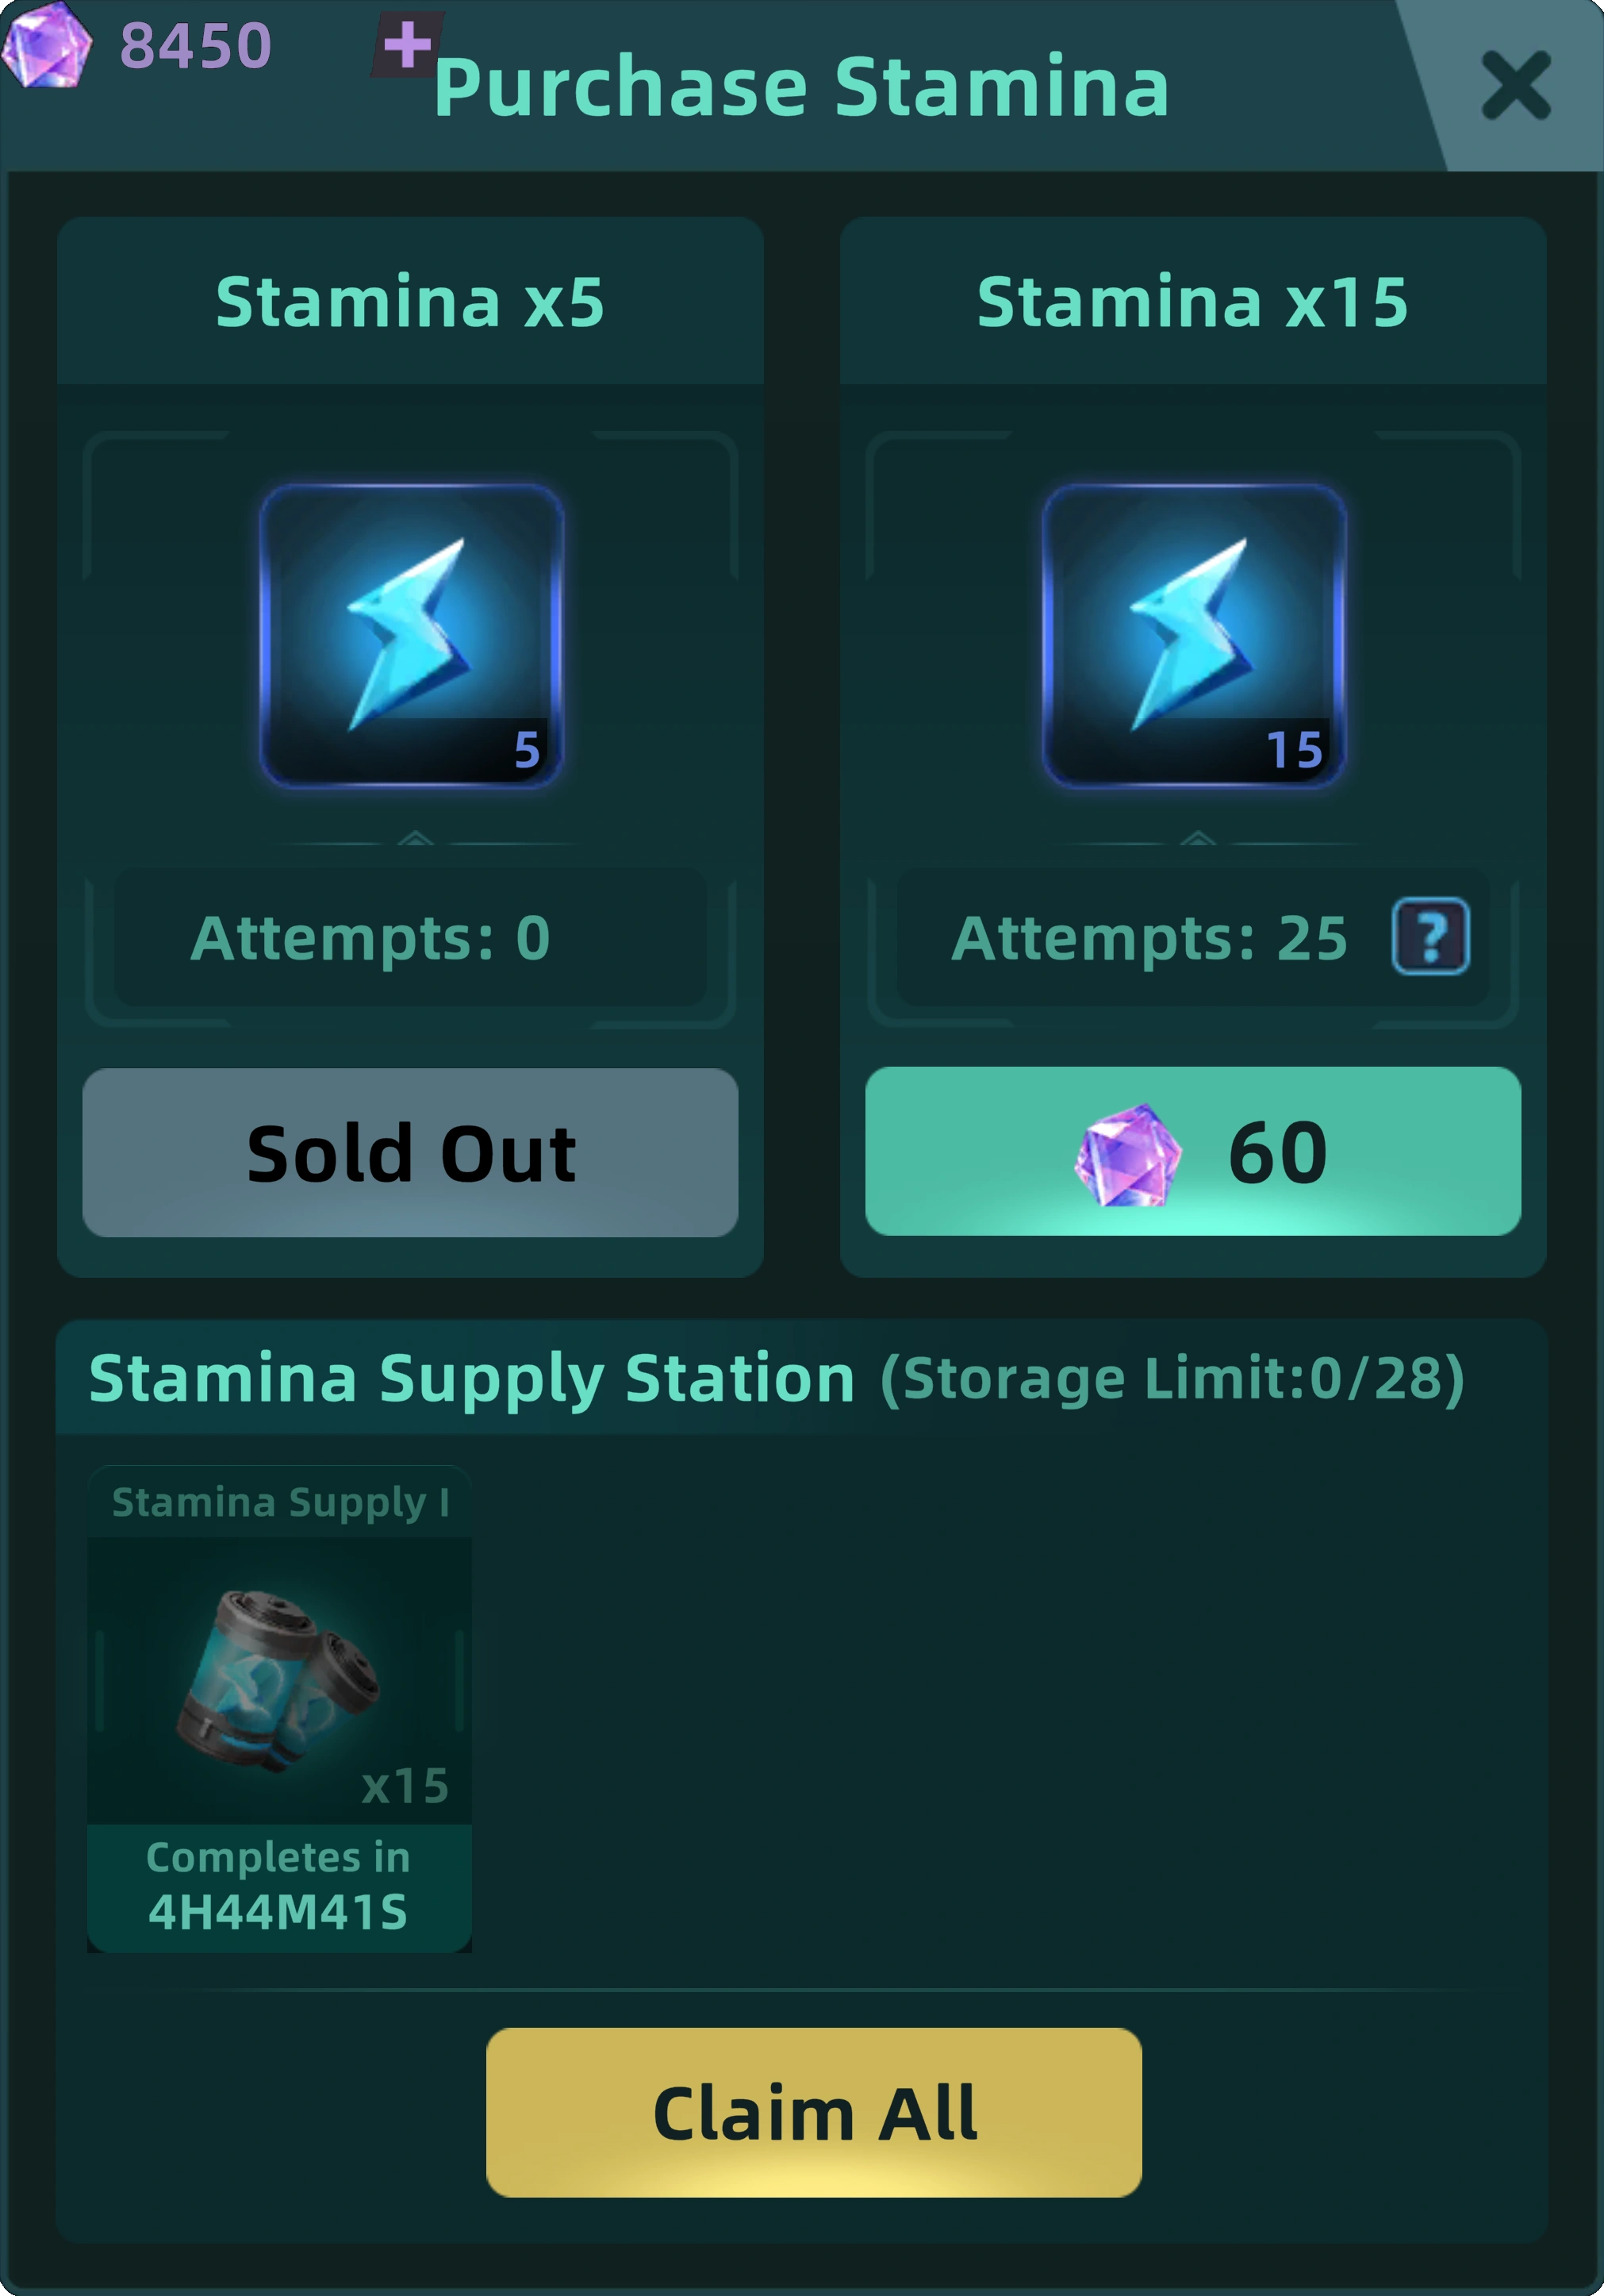Click the Stamina x15 header label

click(x=1192, y=302)
